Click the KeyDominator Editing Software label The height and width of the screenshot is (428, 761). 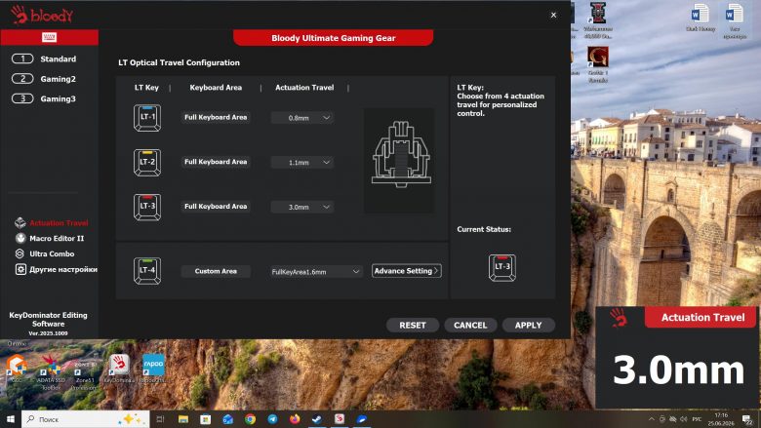tap(48, 320)
